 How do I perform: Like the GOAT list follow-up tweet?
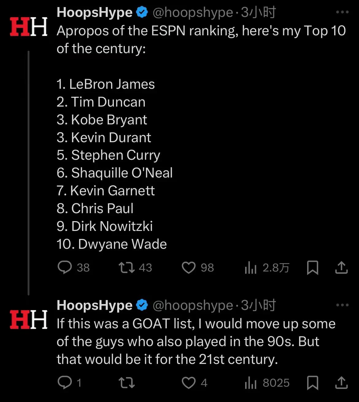click(x=195, y=383)
